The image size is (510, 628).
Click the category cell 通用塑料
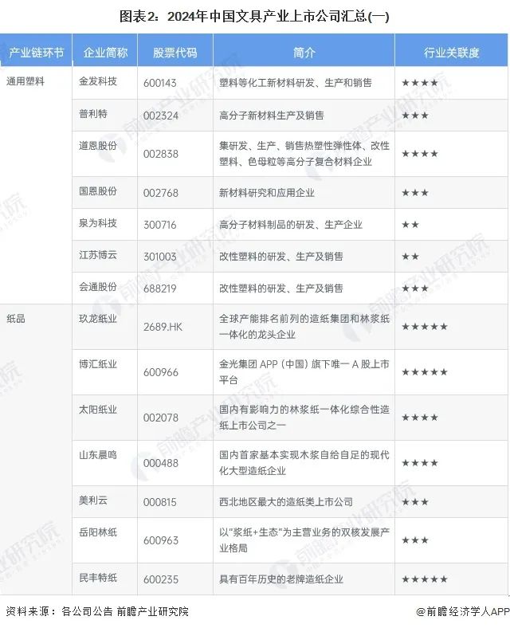[25, 81]
